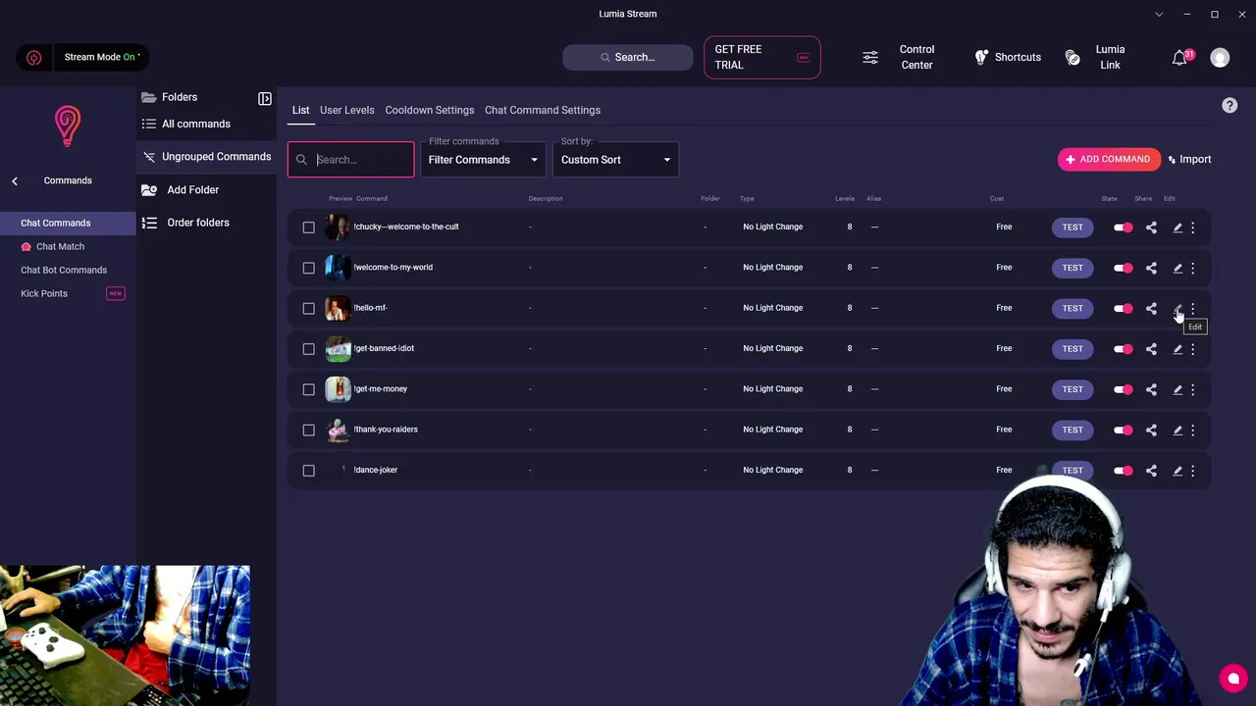
Task: Open more options for !dance-joker
Action: tap(1193, 471)
